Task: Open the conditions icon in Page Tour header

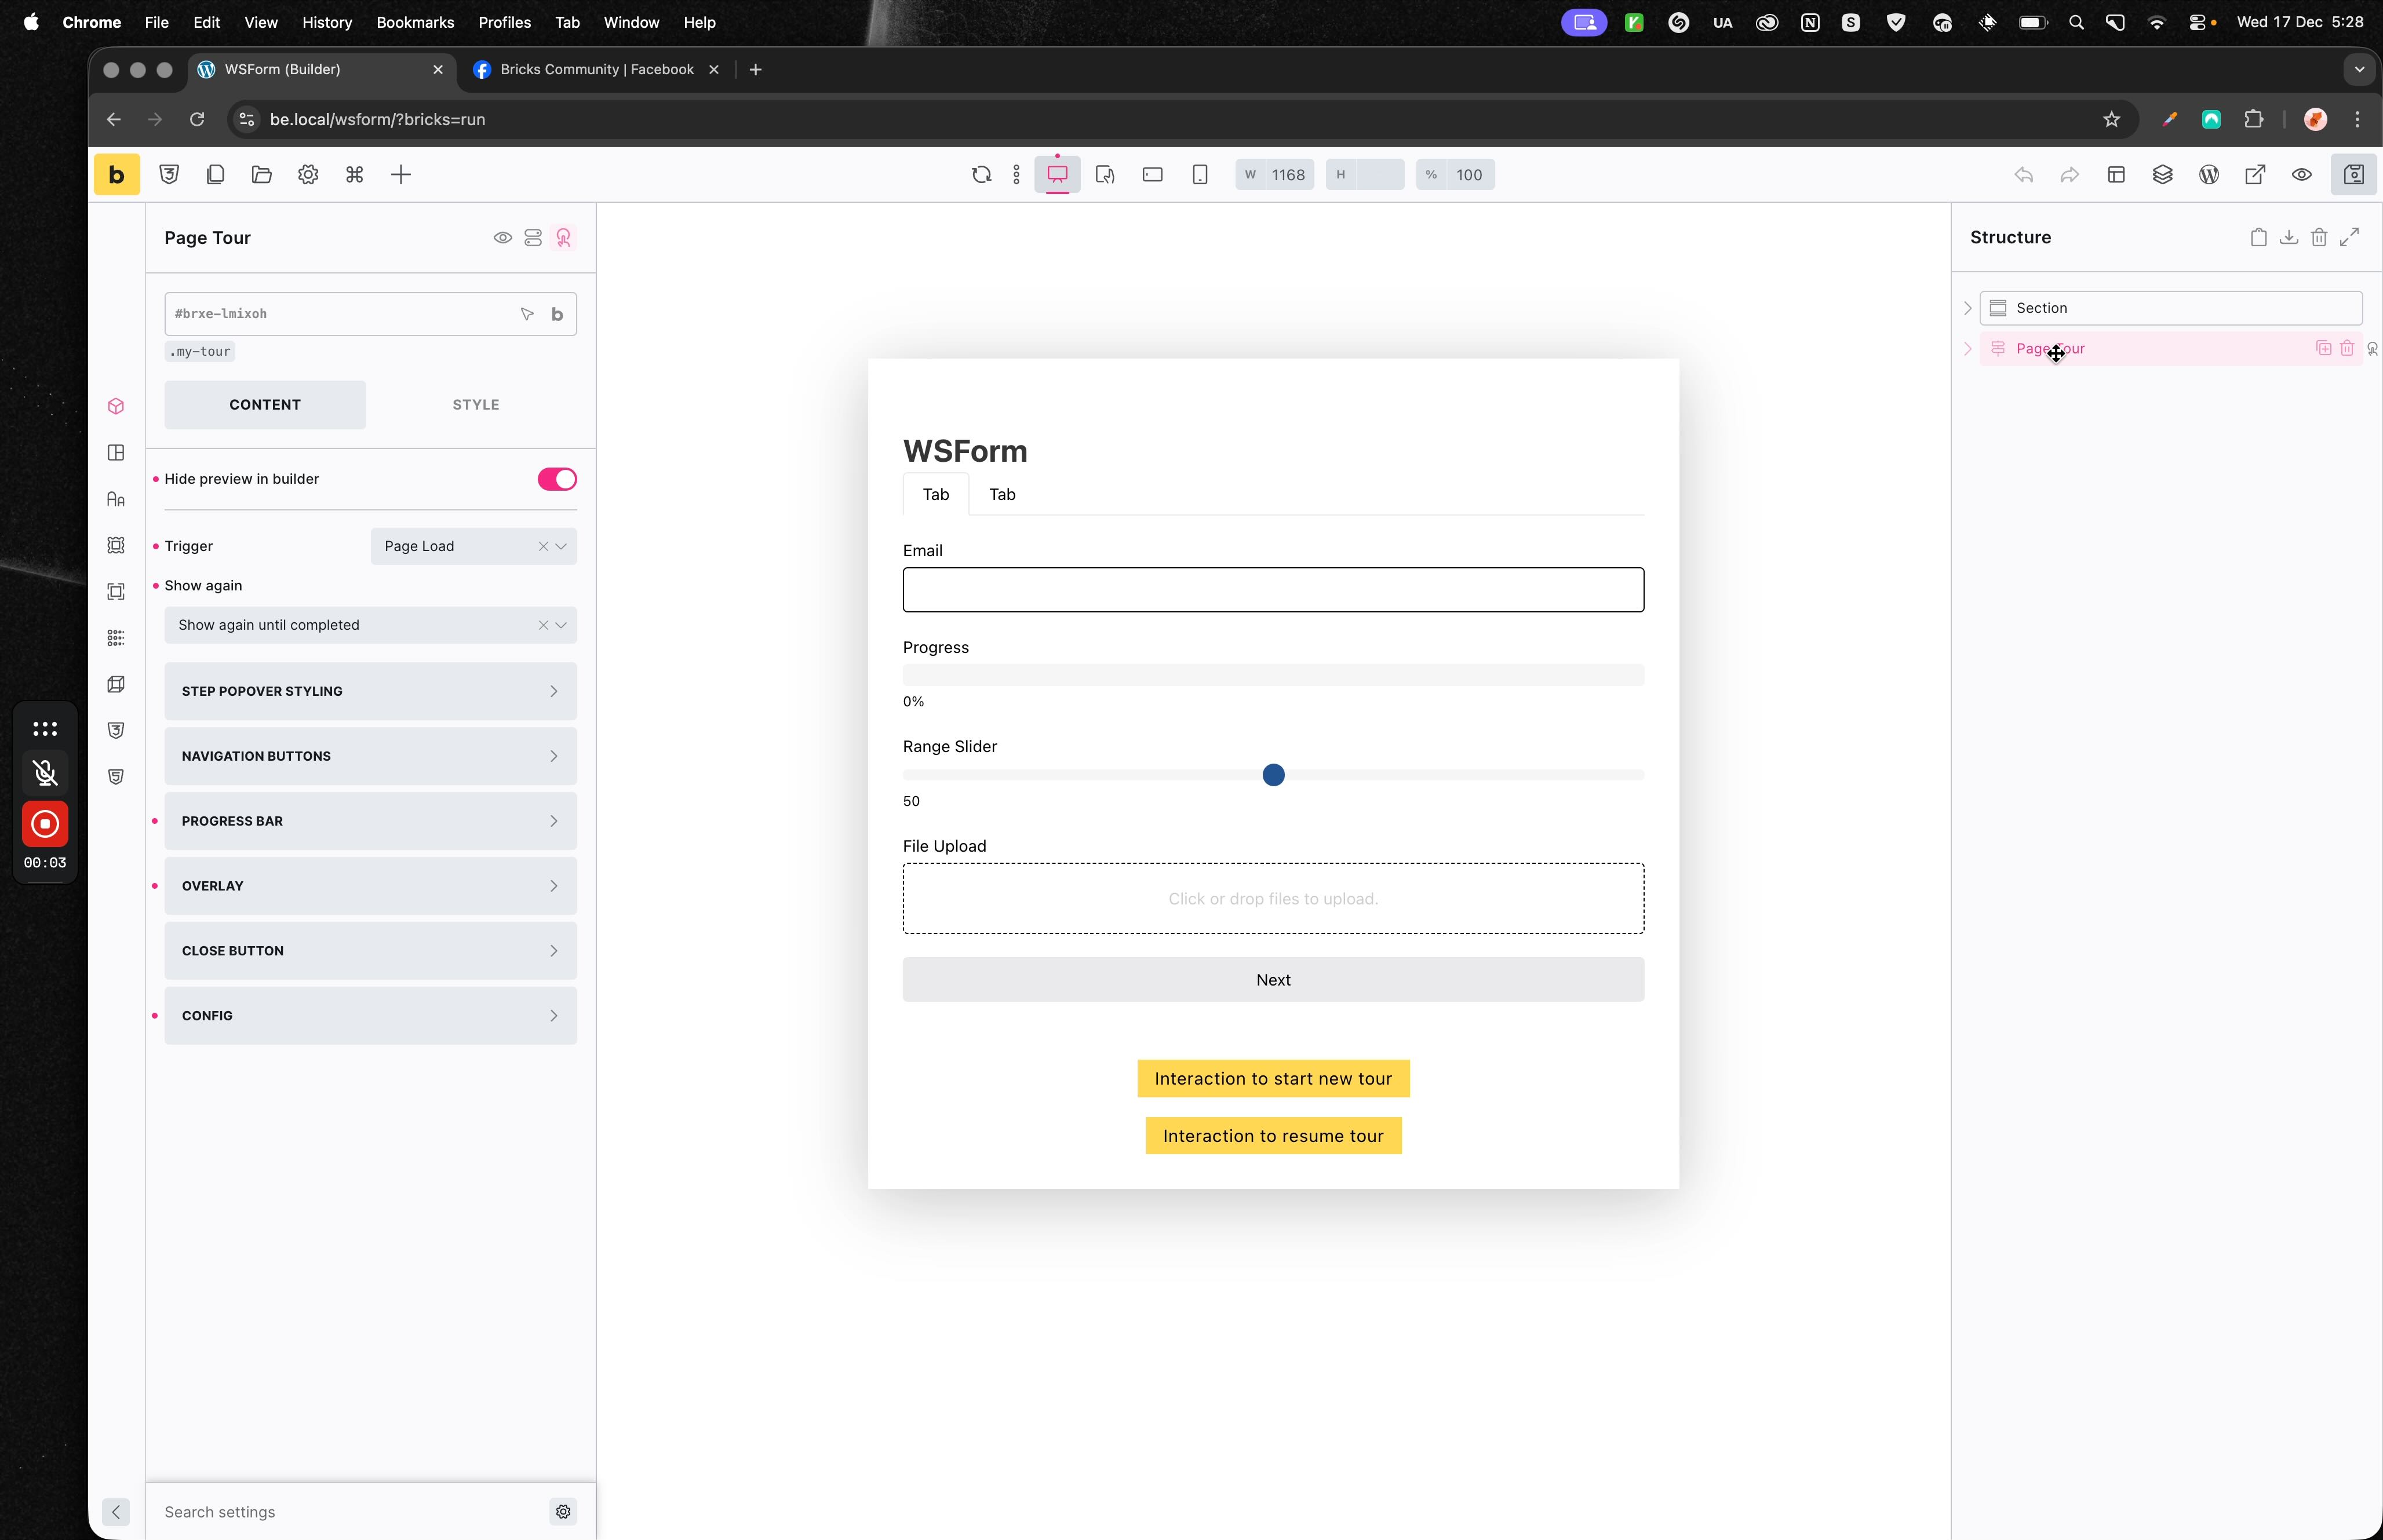Action: [533, 238]
